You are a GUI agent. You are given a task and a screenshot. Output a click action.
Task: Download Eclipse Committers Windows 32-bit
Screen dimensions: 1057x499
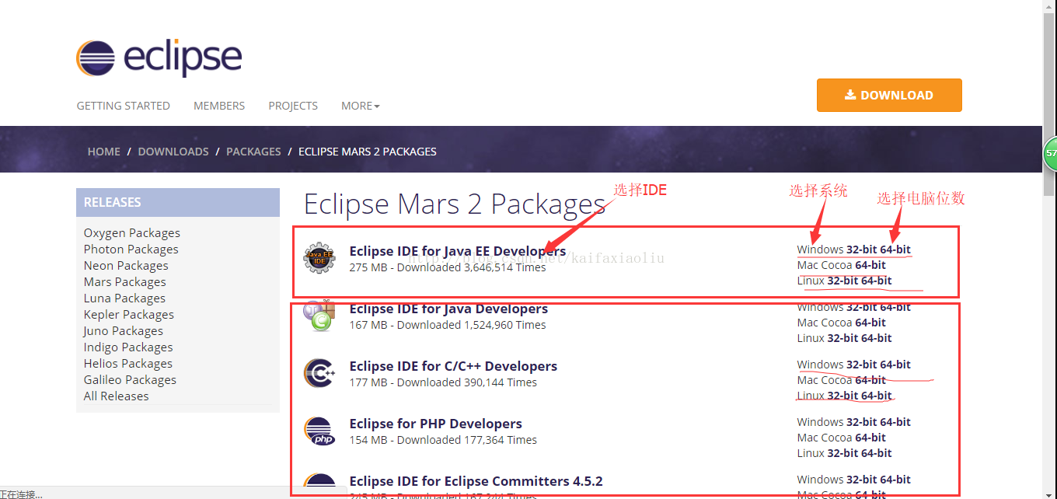pos(862,480)
